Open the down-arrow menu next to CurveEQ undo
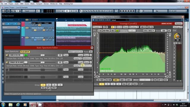The height and width of the screenshot is (107, 190). click(107, 27)
